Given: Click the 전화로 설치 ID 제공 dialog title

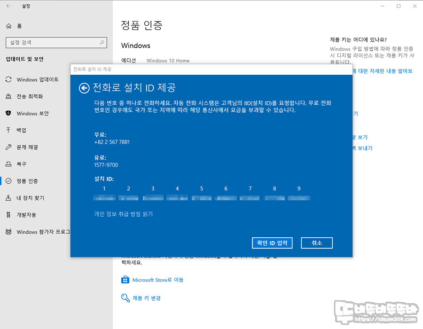Looking at the screenshot, I should pyautogui.click(x=134, y=87).
